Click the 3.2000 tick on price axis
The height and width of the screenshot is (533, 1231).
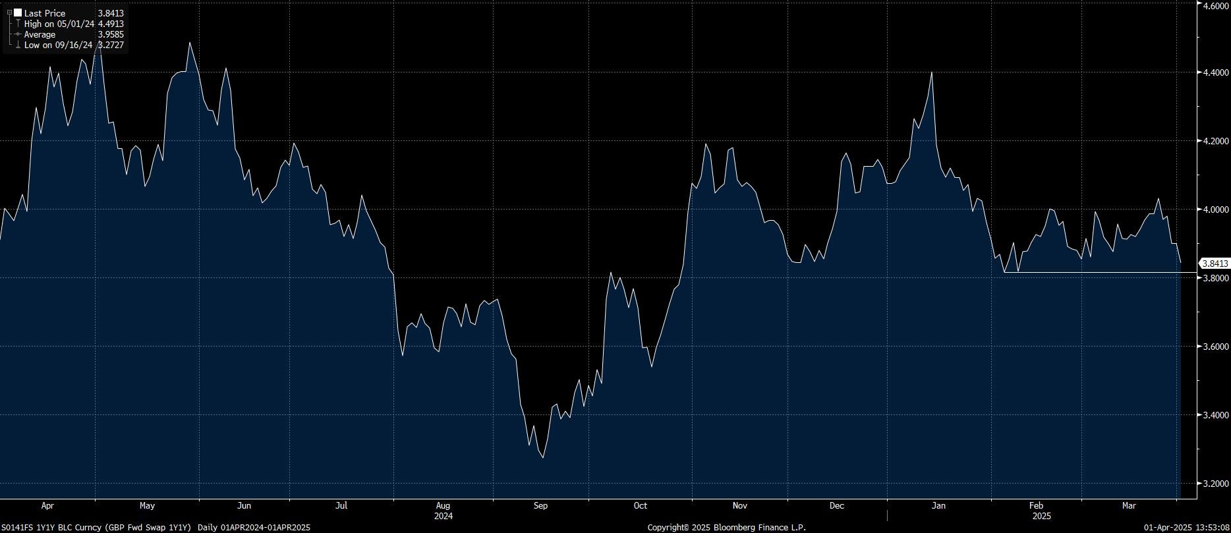[1216, 484]
